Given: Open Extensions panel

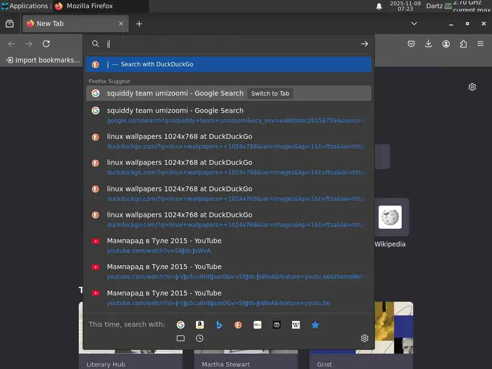Looking at the screenshot, I should click(x=463, y=44).
